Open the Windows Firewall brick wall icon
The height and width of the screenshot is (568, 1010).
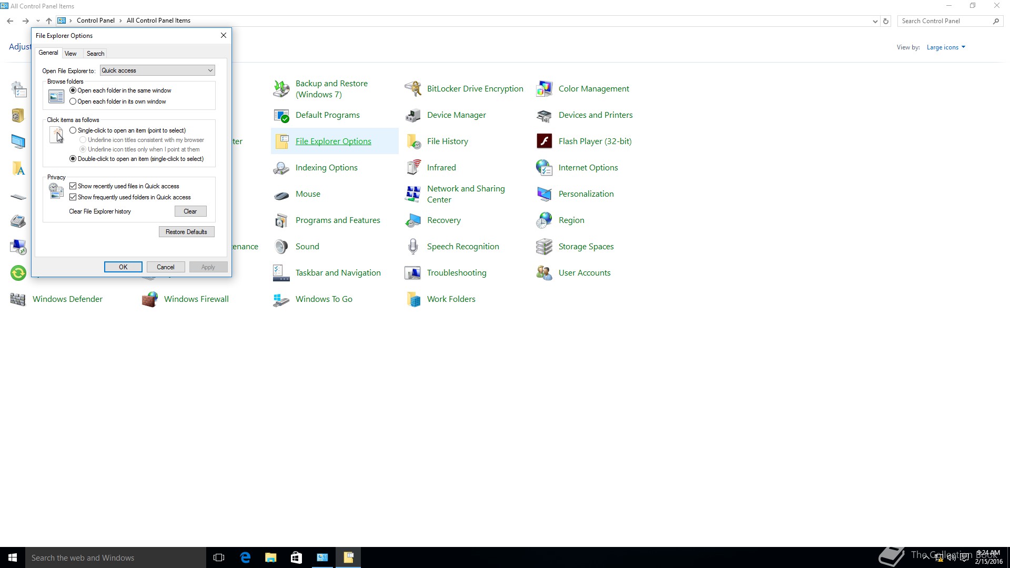(x=150, y=299)
